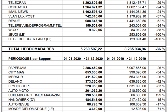Click CITY MAG value 653.055,00
The image size is (168, 112).
(x=94, y=72)
